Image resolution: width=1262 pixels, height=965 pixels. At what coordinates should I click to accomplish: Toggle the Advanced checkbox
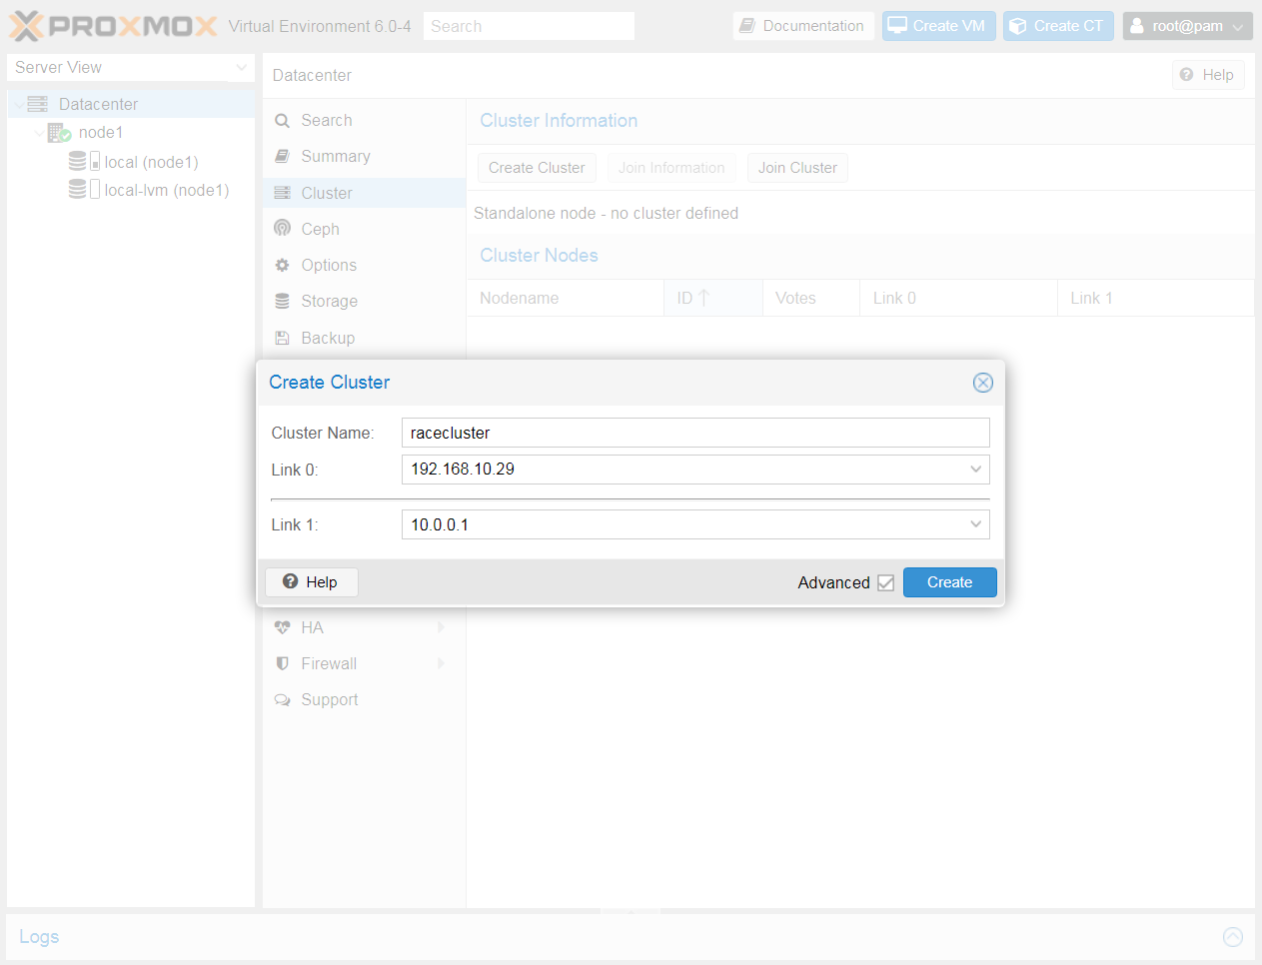885,583
